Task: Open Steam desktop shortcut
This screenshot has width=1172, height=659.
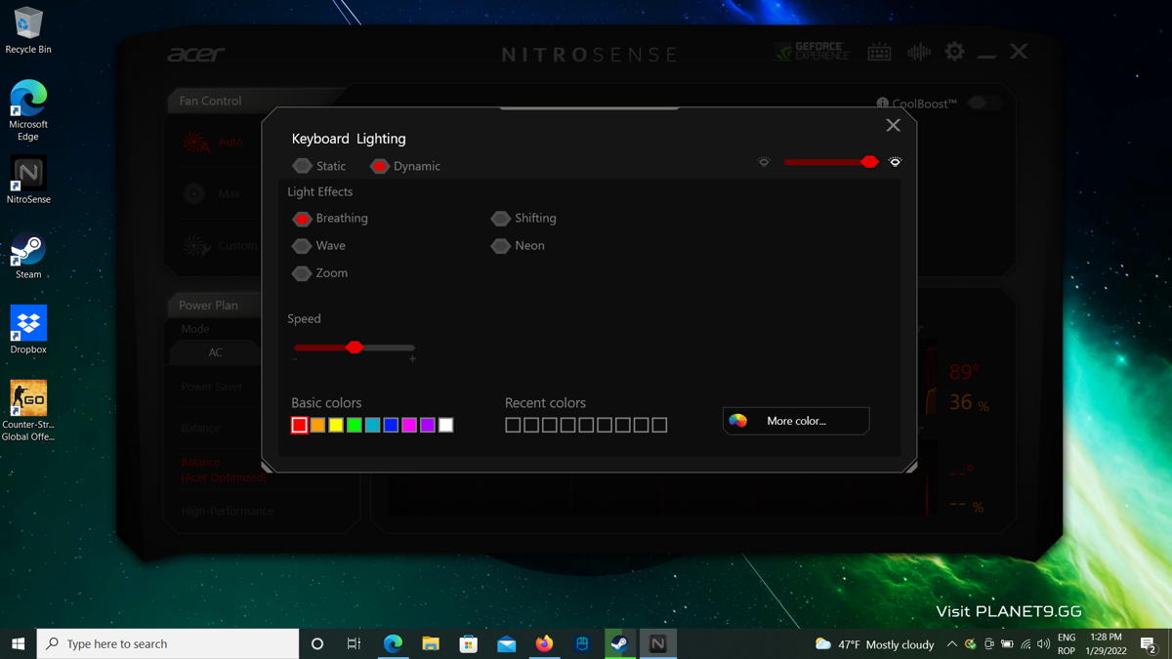Action: point(28,256)
